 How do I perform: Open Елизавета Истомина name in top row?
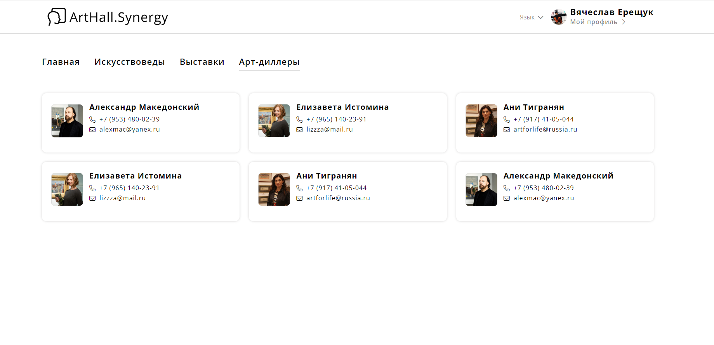point(342,107)
